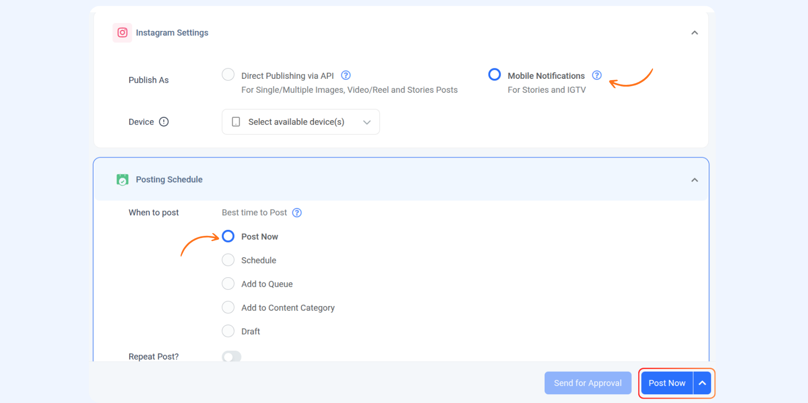Open the Post Now button options arrow
808x403 pixels.
pyautogui.click(x=702, y=383)
